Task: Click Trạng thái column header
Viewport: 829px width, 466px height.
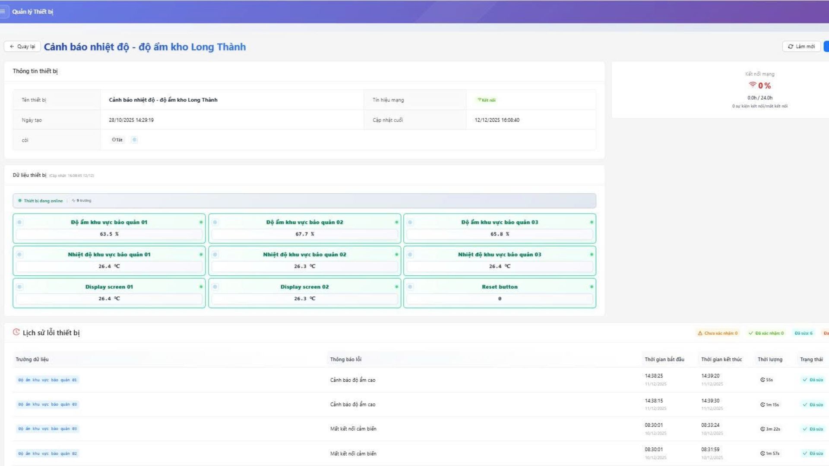Action: pos(811,359)
